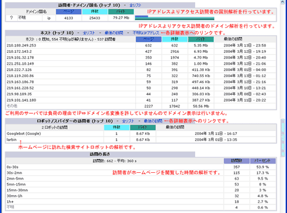Click the visit count column header in visit duration

point(236,161)
